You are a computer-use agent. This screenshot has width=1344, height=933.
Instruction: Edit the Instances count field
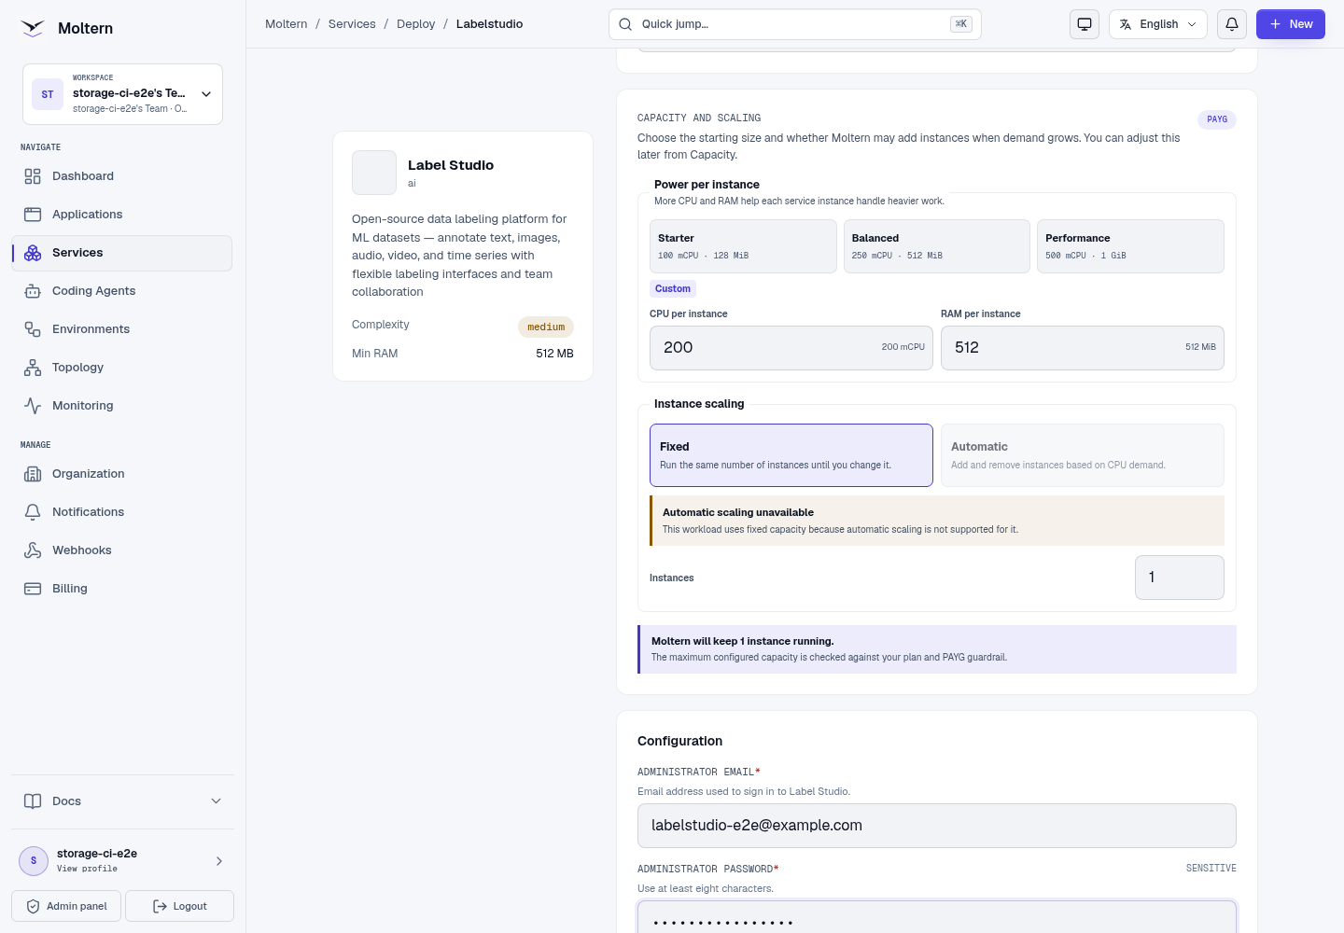1180,578
